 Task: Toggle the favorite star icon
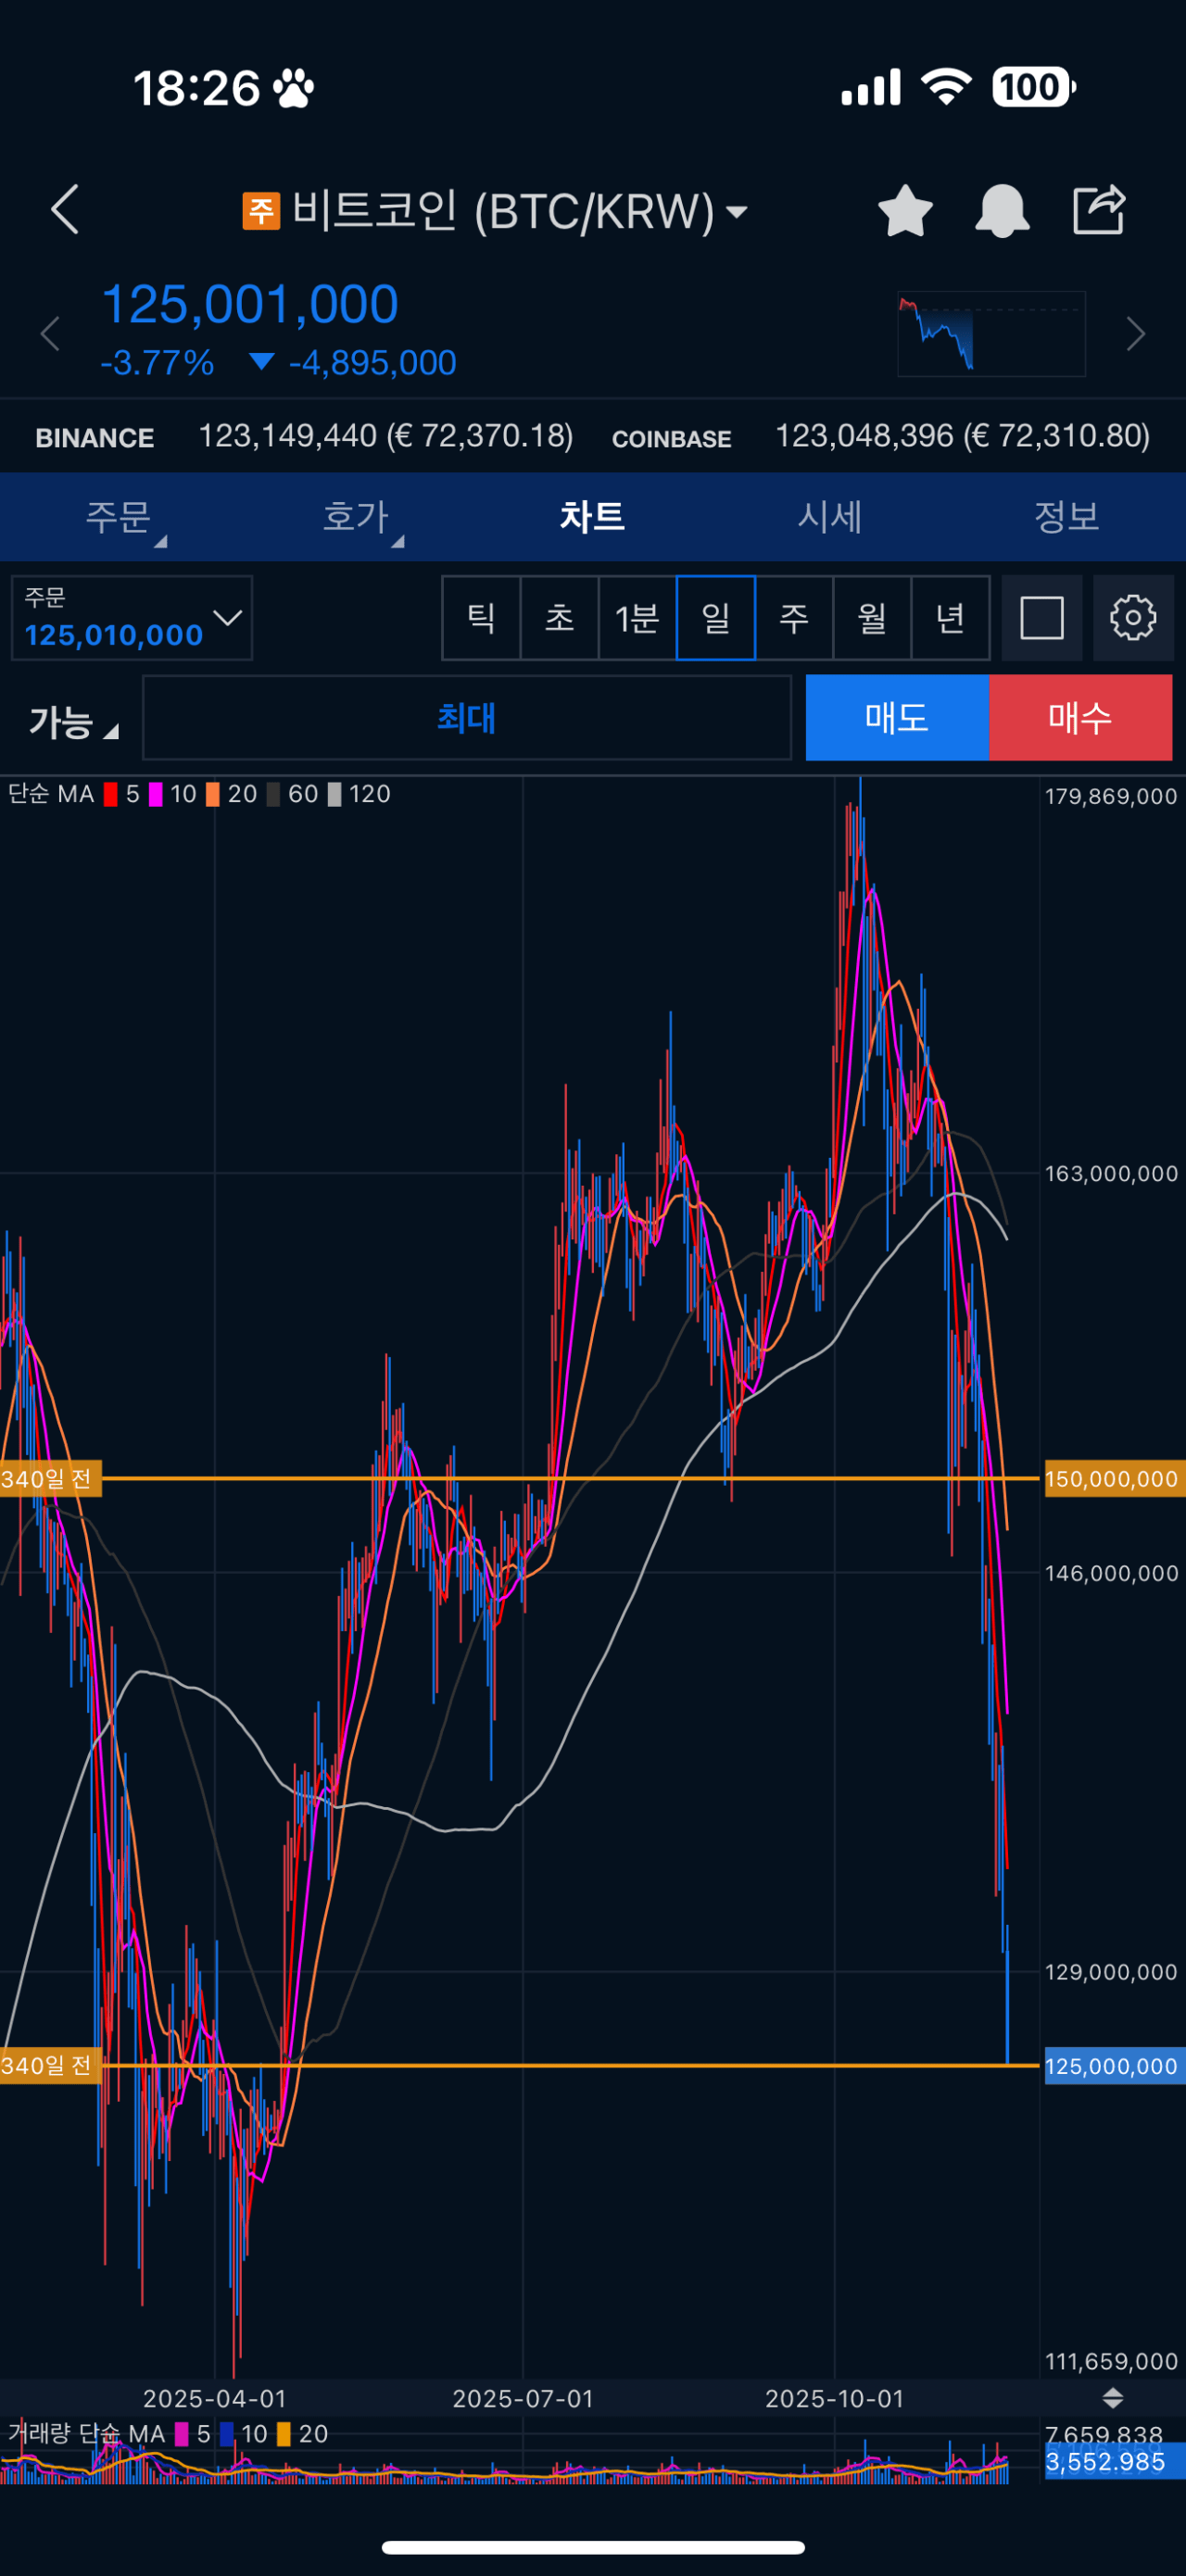point(905,211)
